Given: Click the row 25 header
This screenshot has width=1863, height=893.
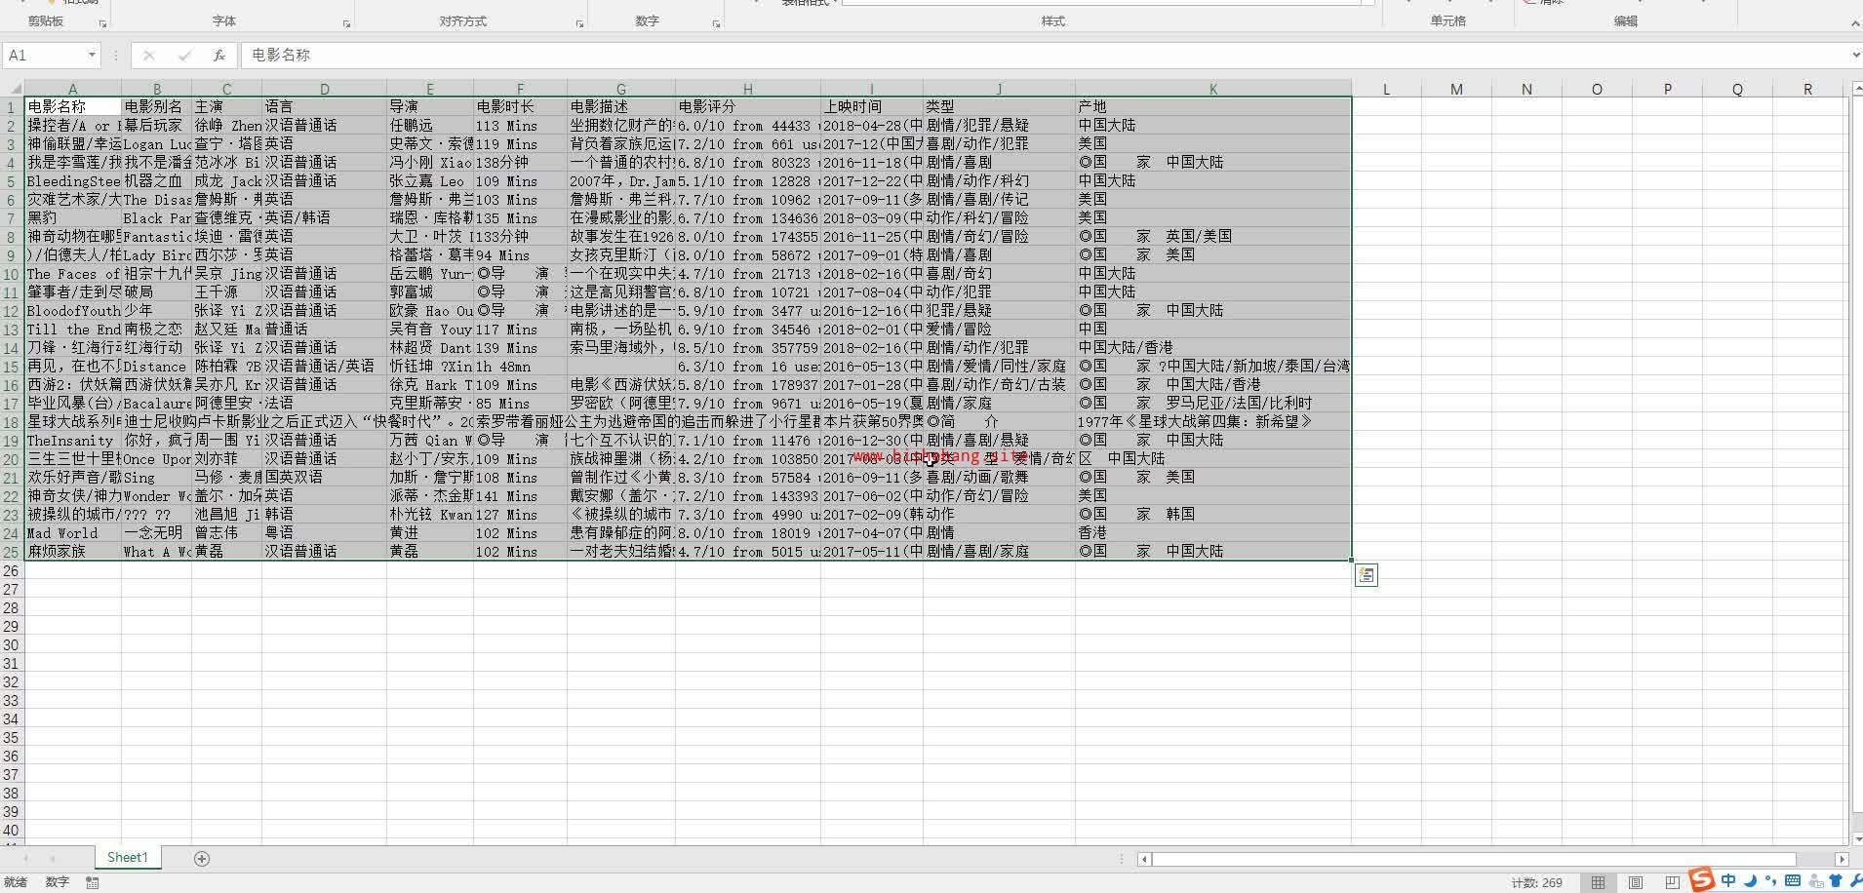Looking at the screenshot, I should tap(12, 552).
